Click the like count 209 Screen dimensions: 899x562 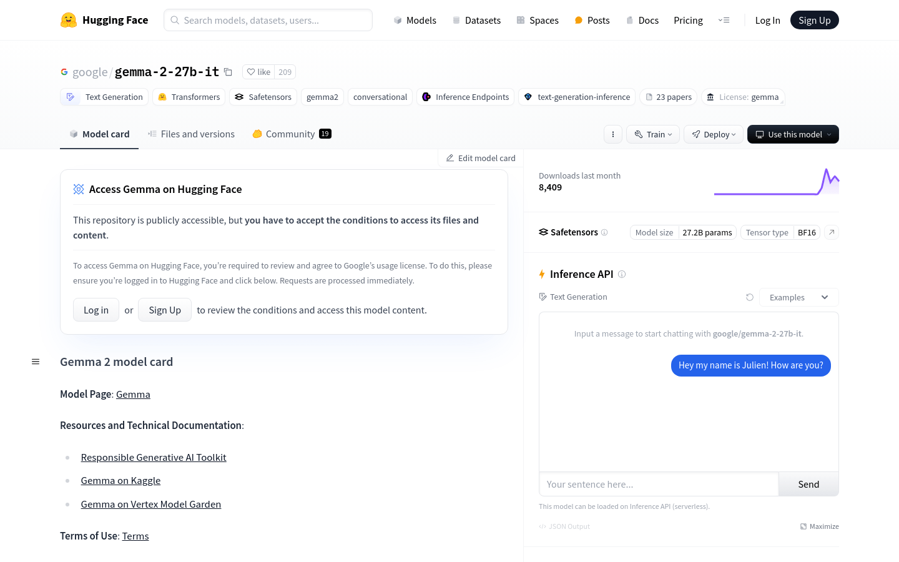[x=285, y=72]
